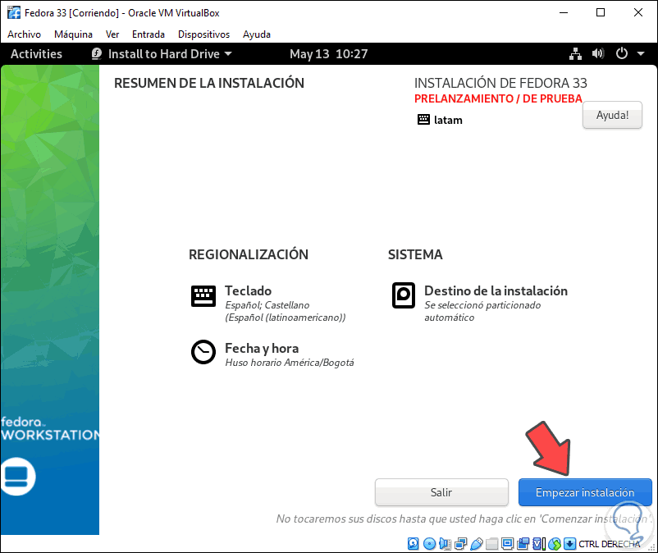Click the Install to Hard Drive app icon
This screenshot has height=553, width=658.
coord(97,53)
